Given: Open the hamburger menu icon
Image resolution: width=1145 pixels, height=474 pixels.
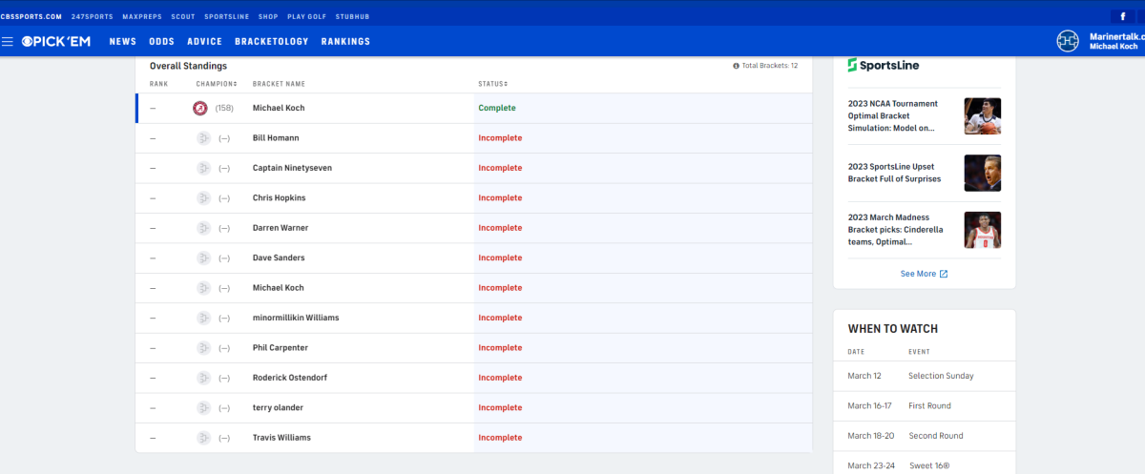Looking at the screenshot, I should (8, 41).
